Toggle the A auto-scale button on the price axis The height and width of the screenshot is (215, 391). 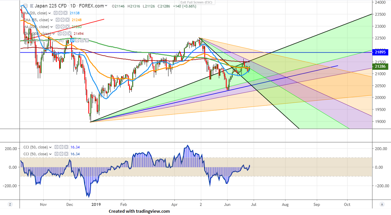(382, 205)
